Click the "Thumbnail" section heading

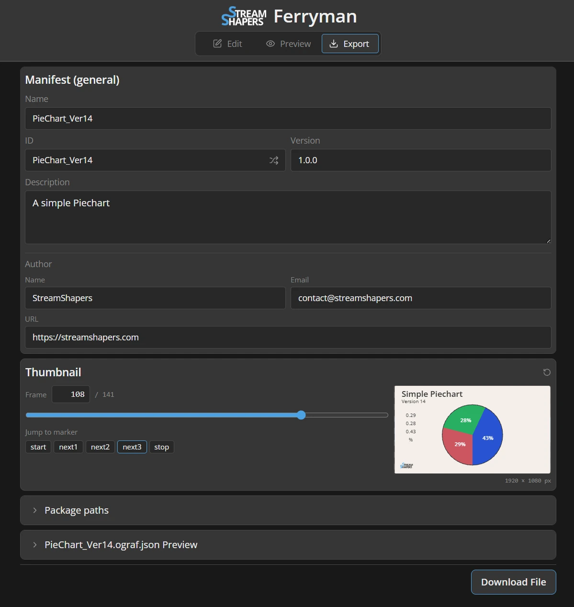tap(53, 372)
